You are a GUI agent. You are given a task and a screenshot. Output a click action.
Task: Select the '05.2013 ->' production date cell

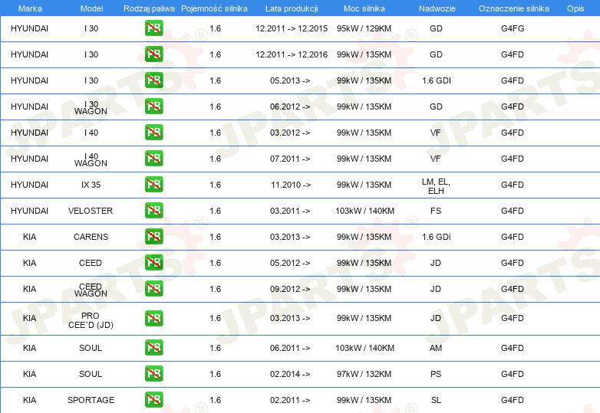click(x=290, y=80)
